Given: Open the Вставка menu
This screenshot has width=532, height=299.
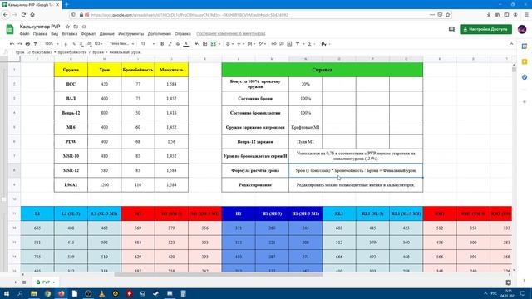Looking at the screenshot, I should tap(70, 34).
